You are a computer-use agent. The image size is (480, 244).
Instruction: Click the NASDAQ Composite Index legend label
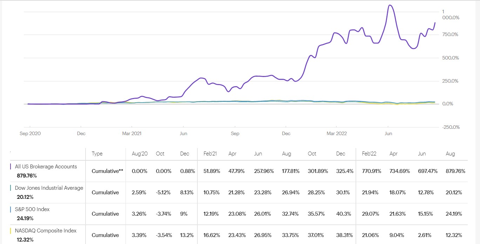click(x=46, y=231)
